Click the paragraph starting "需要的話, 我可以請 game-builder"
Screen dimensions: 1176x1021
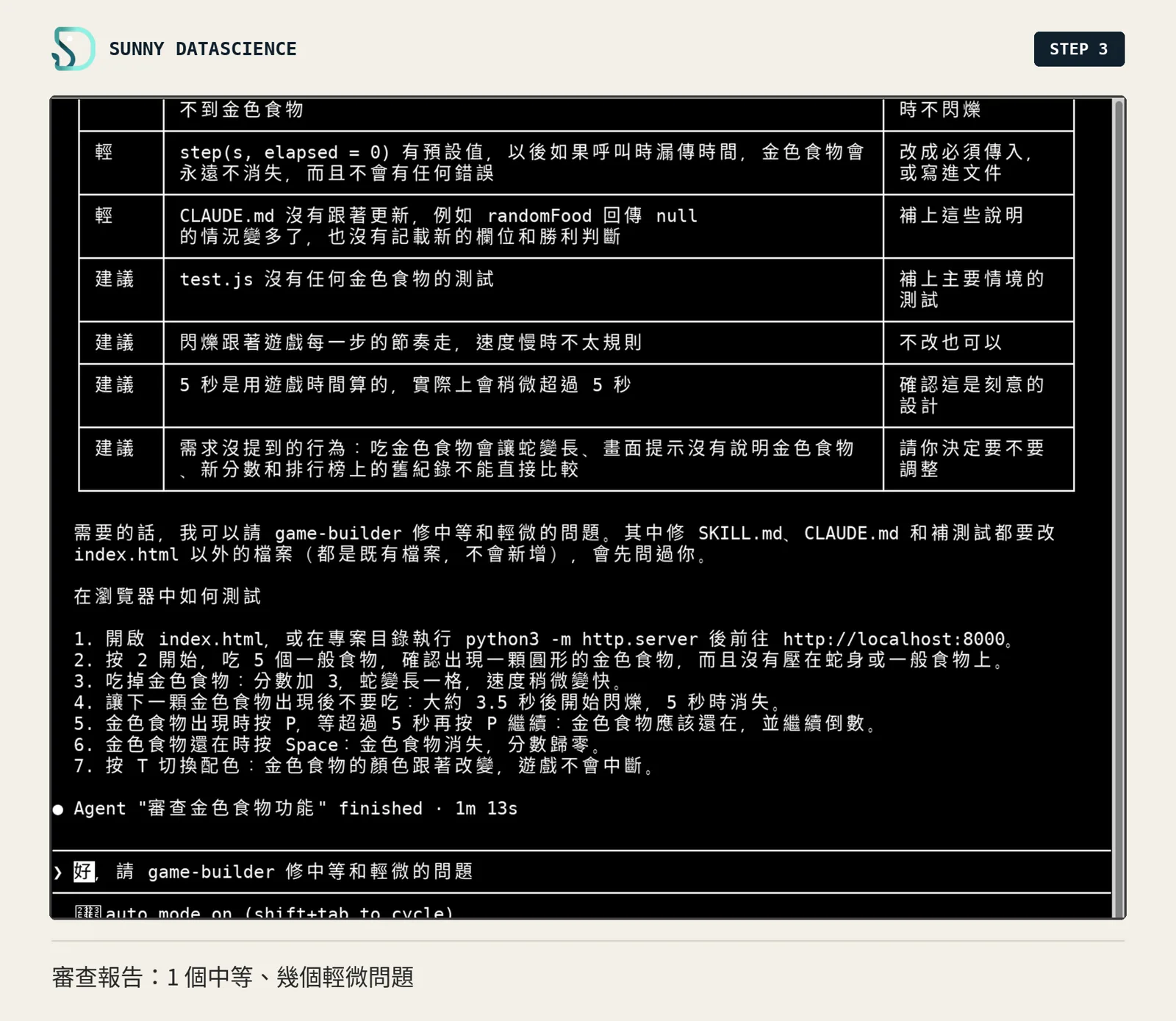point(564,543)
